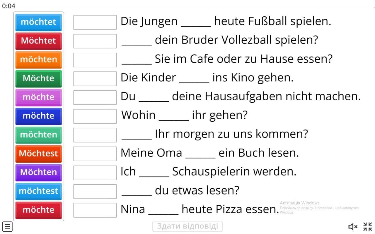Viewport: 375px width, 234px height.
Task: Pick the blue 'möchtet' word tile
Action: pos(39,22)
